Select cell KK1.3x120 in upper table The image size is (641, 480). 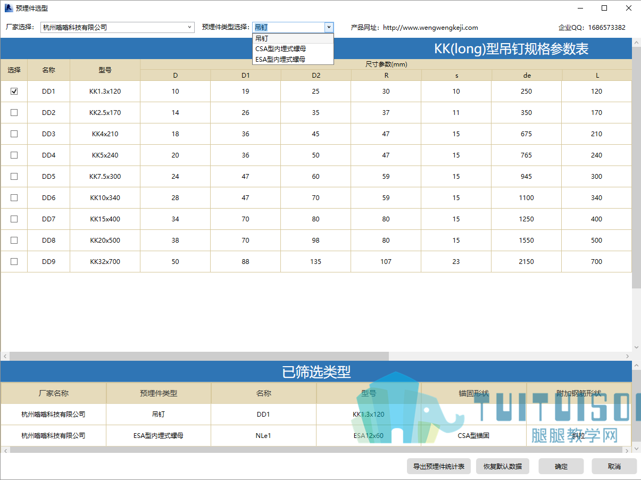[105, 91]
